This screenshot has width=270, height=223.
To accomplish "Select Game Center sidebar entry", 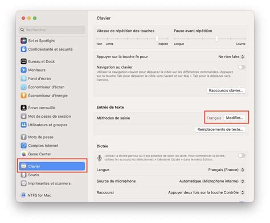I will point(52,154).
